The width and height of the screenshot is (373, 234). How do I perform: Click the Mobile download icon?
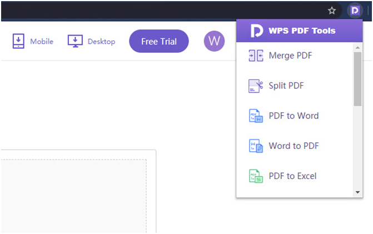click(18, 41)
